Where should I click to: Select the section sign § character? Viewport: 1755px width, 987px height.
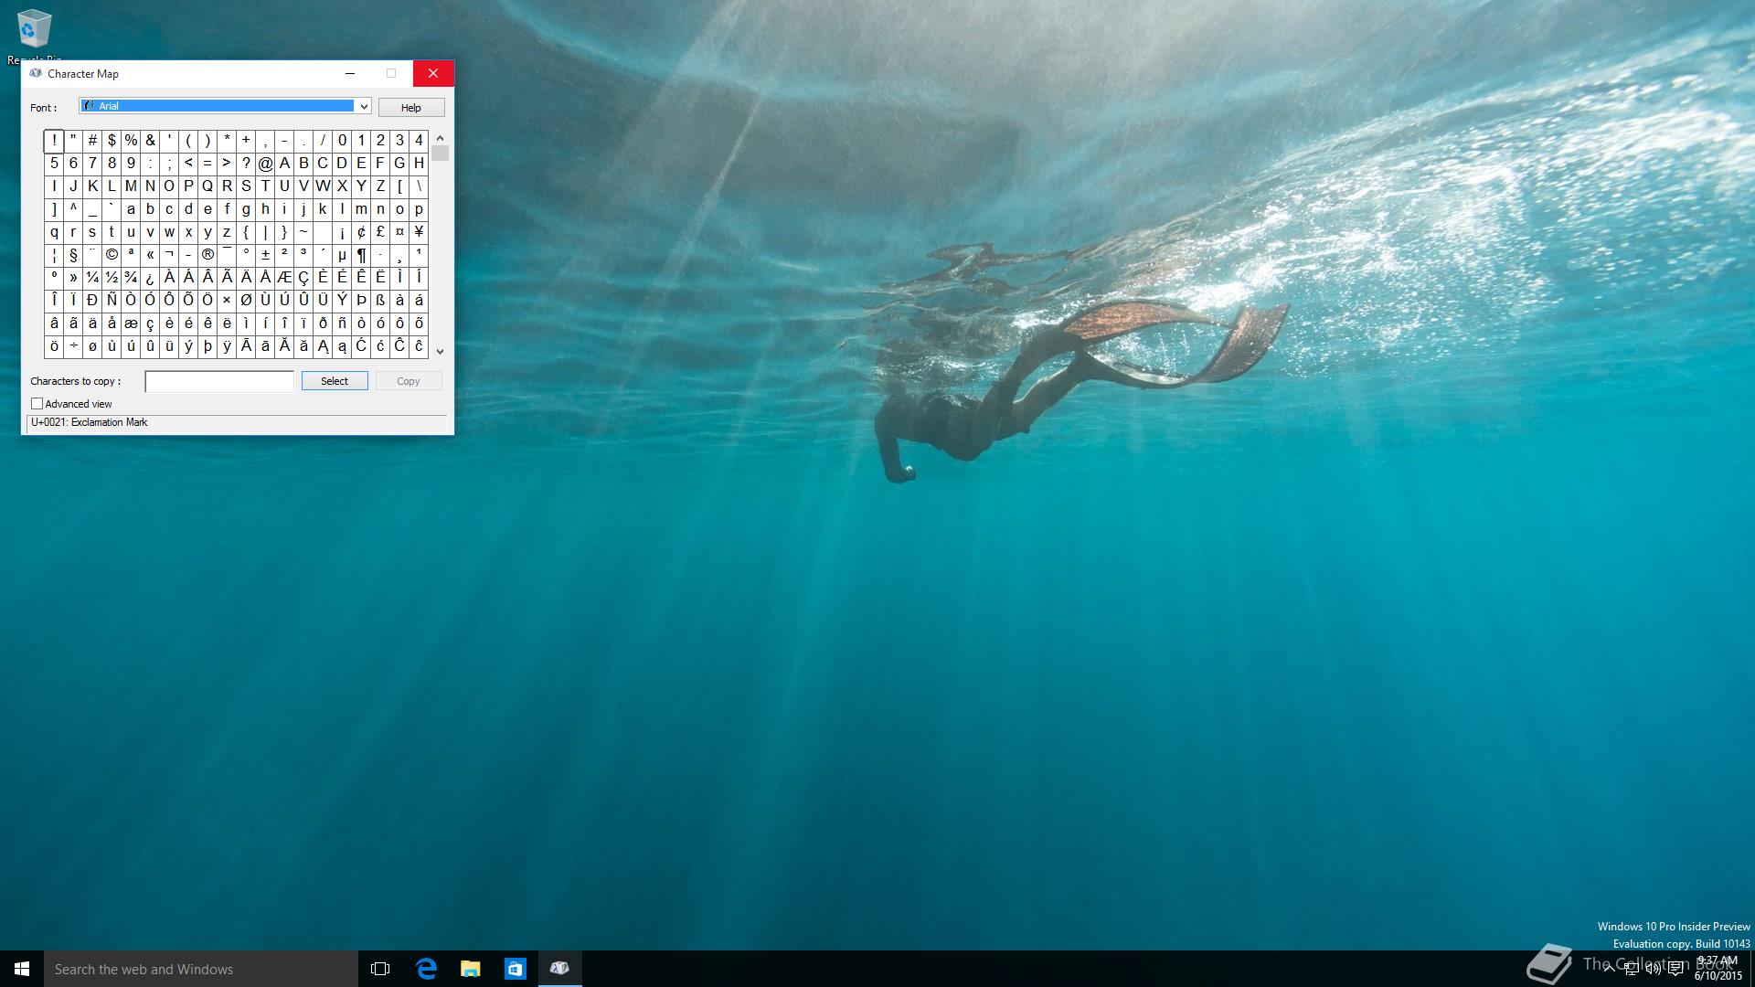click(73, 255)
